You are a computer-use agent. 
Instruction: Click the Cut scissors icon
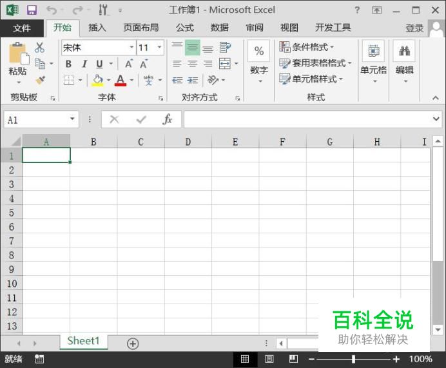[x=39, y=48]
